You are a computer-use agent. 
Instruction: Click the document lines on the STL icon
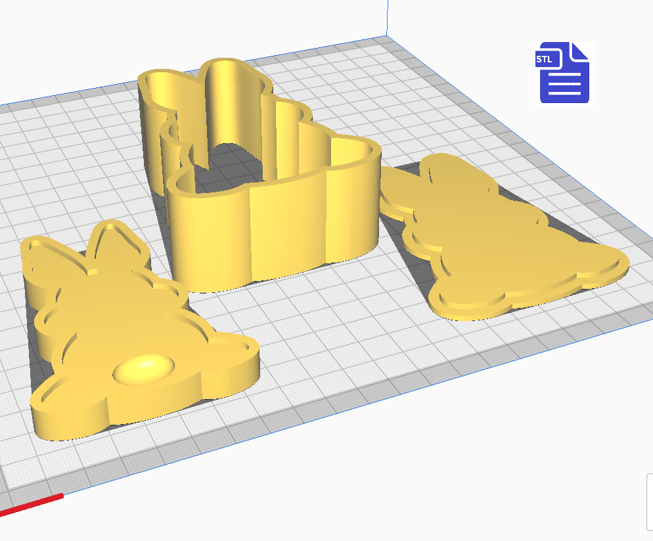click(x=564, y=83)
